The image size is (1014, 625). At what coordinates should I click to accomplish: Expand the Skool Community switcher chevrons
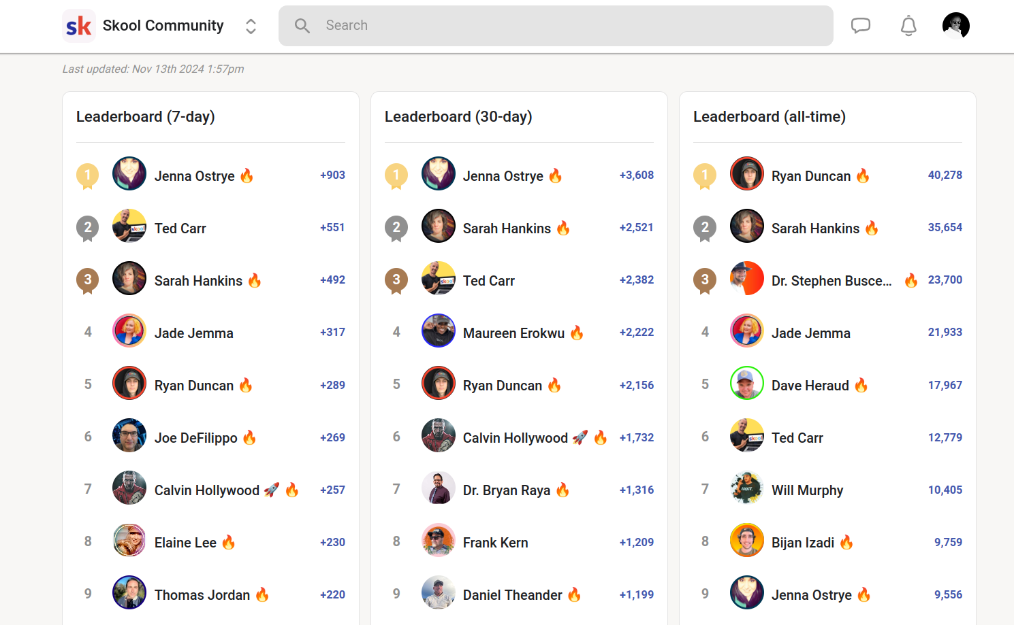click(x=251, y=26)
